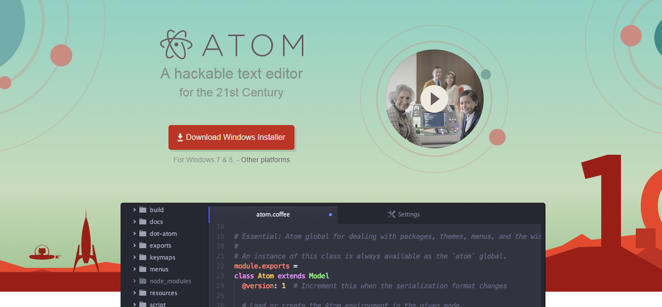Expand the menus folder chevron
Viewport: 662px width, 307px height.
pyautogui.click(x=134, y=269)
